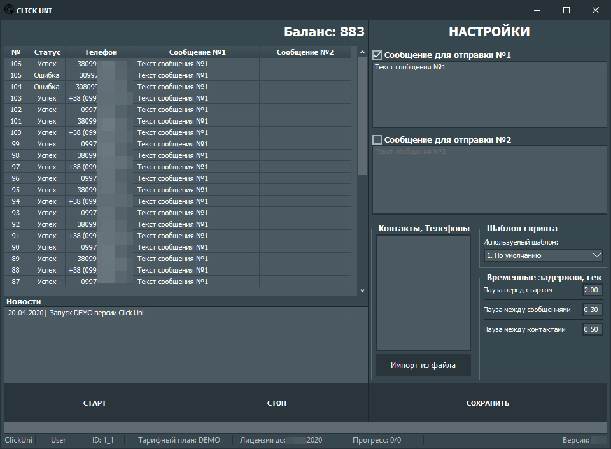Edit the pause before start field

[x=592, y=290]
